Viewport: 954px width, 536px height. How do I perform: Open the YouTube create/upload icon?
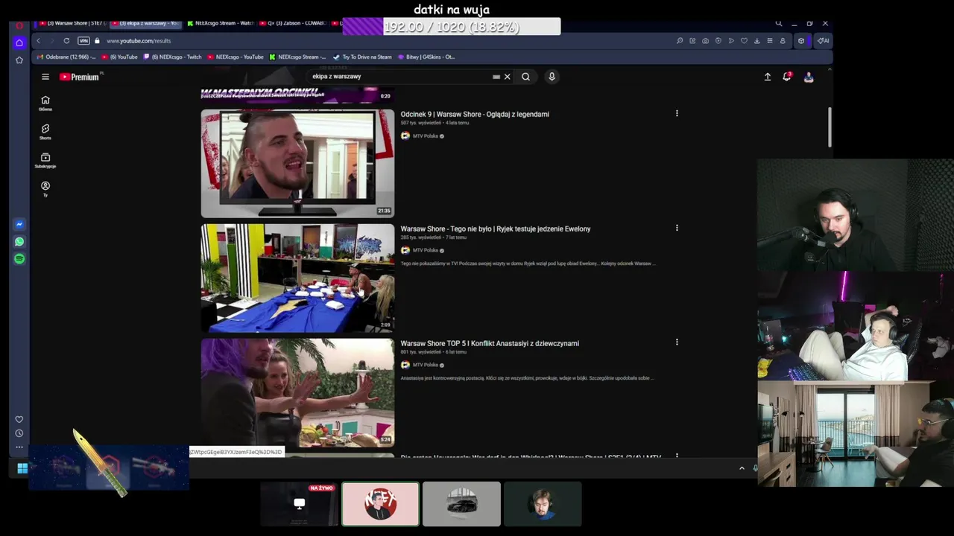(x=768, y=77)
